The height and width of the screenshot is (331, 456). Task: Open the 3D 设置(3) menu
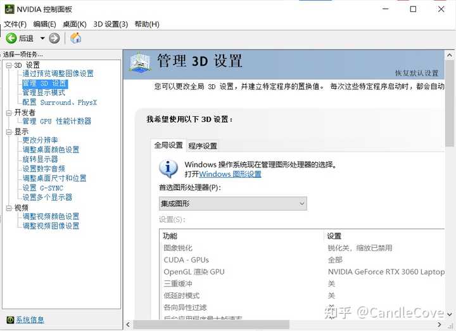click(x=110, y=24)
